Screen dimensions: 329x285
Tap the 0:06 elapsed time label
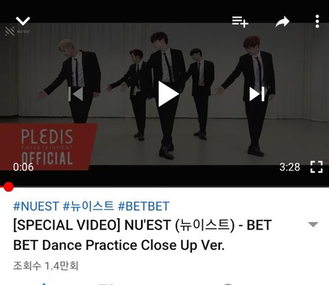(x=23, y=167)
